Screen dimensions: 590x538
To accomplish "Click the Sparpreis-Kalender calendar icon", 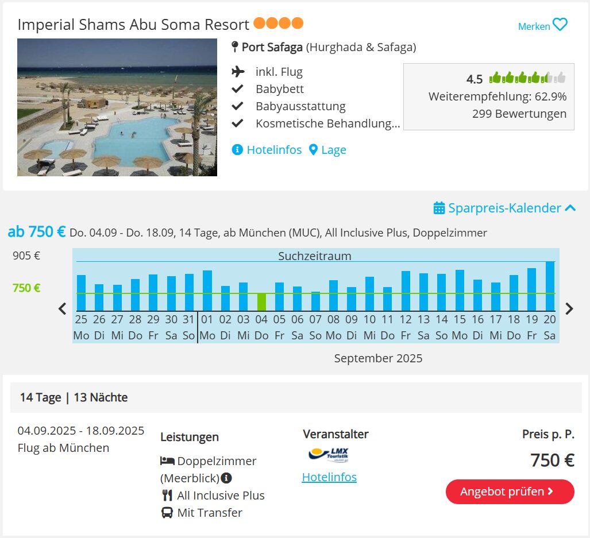I will pos(439,208).
